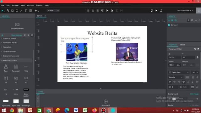Image resolution: width=201 pixels, height=113 pixels.
Task: Collapse the Web Components category
Action: pyautogui.click(x=10, y=60)
